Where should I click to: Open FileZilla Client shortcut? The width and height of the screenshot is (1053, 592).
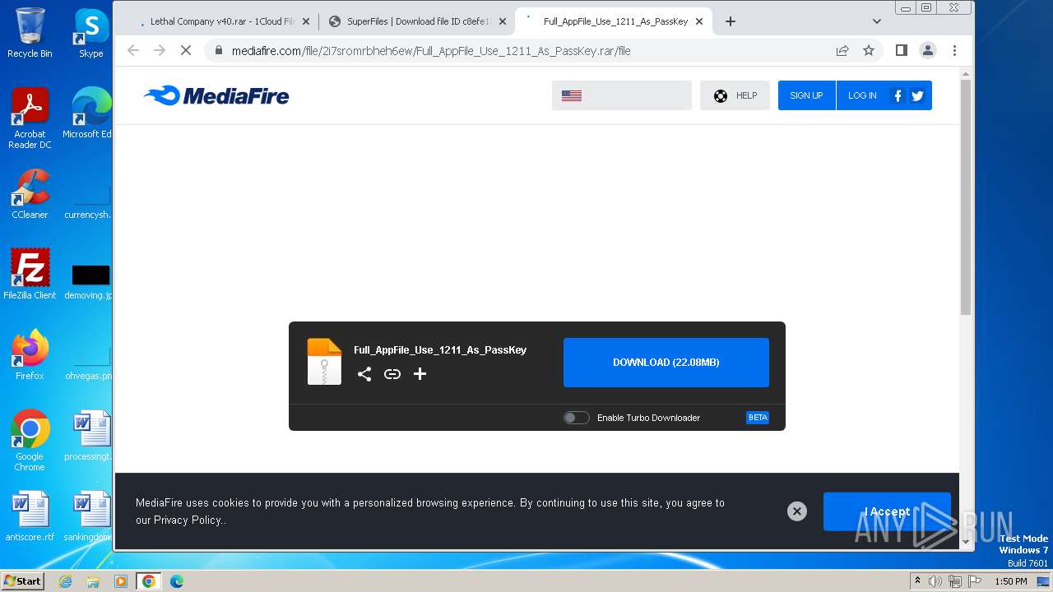[x=30, y=274]
